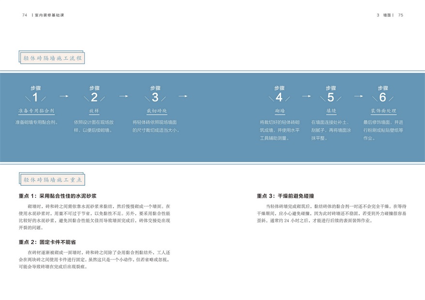This screenshot has height=300, width=425.
Task: Click the step title 填缝
Action: coord(331,111)
